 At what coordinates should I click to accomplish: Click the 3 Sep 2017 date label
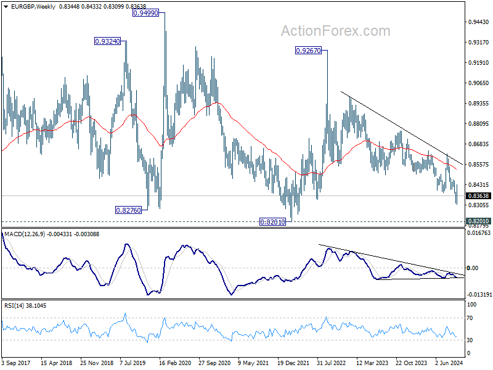pyautogui.click(x=16, y=363)
